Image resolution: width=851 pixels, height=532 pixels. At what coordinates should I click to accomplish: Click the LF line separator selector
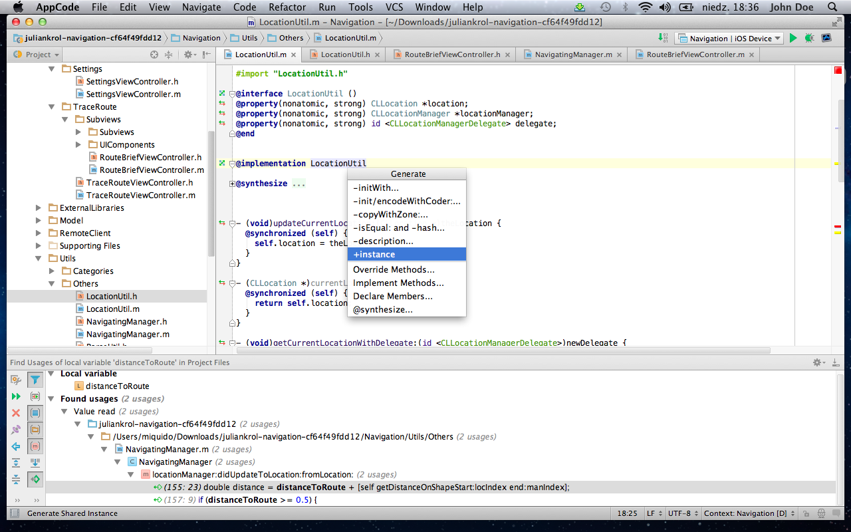654,513
